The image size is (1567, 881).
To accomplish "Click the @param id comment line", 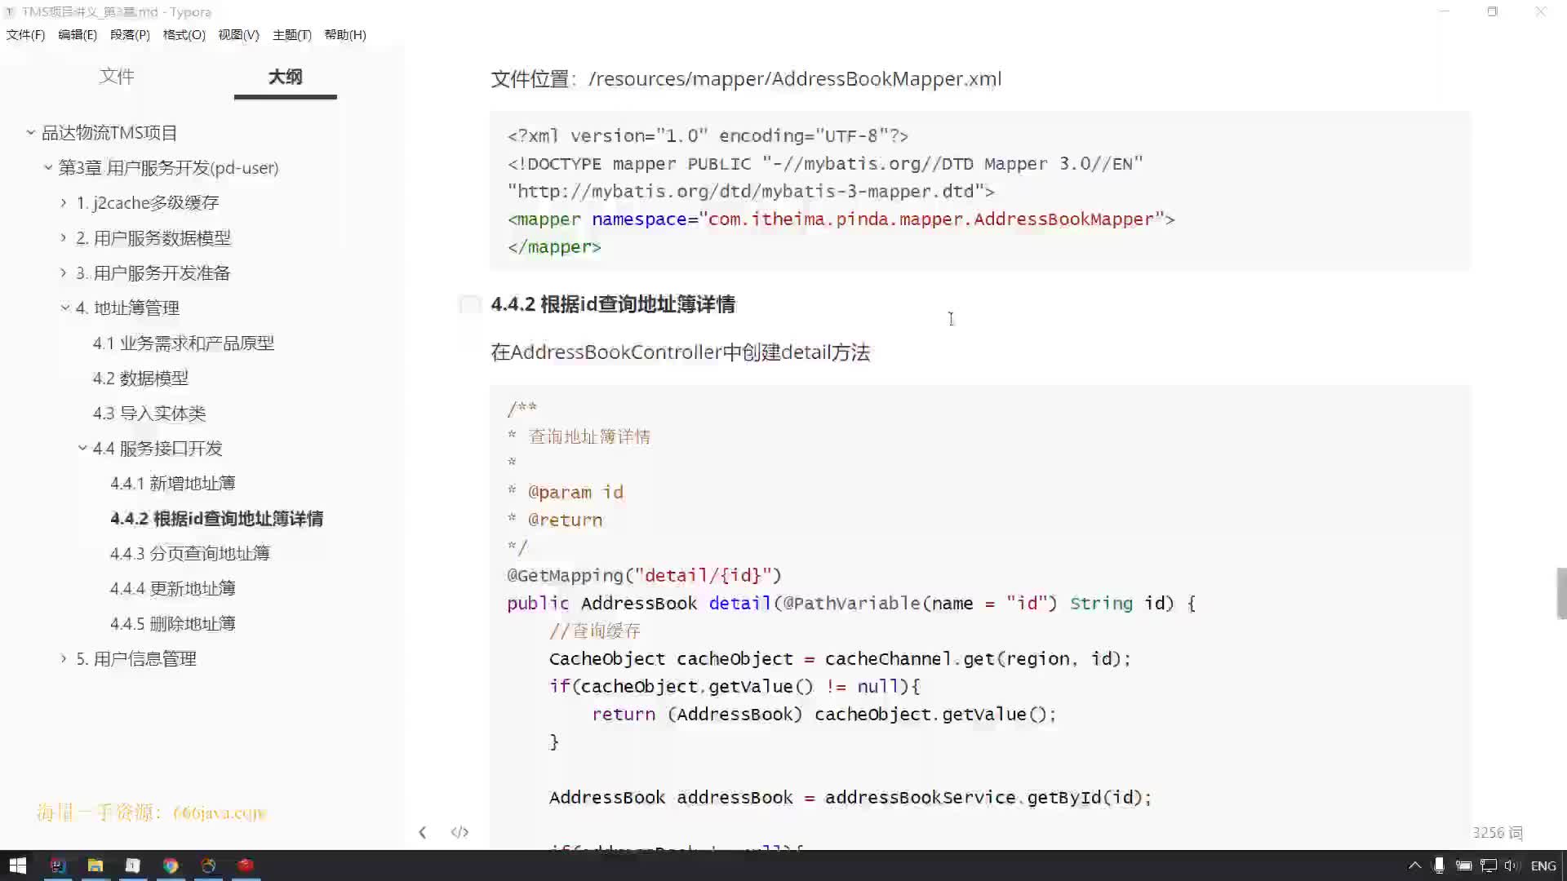I will (566, 492).
